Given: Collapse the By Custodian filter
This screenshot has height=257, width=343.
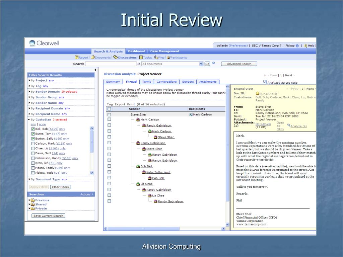Looking at the screenshot, I should click(x=29, y=119).
